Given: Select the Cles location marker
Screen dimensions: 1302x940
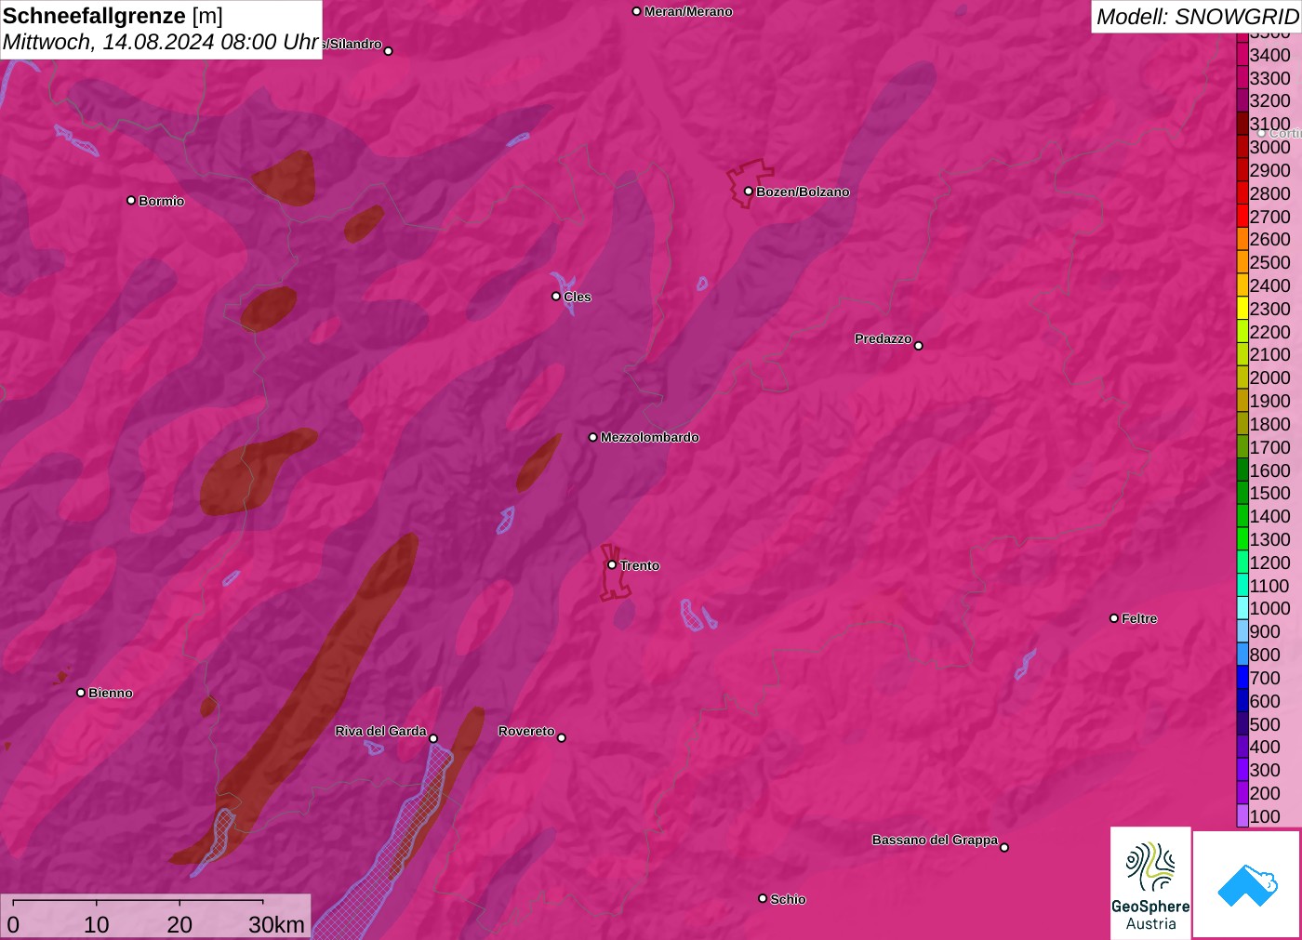Looking at the screenshot, I should (x=556, y=297).
